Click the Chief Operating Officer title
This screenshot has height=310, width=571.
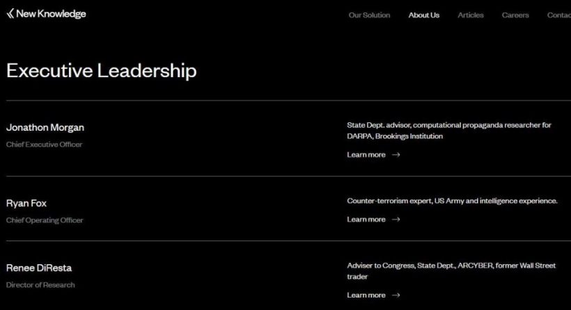point(45,220)
